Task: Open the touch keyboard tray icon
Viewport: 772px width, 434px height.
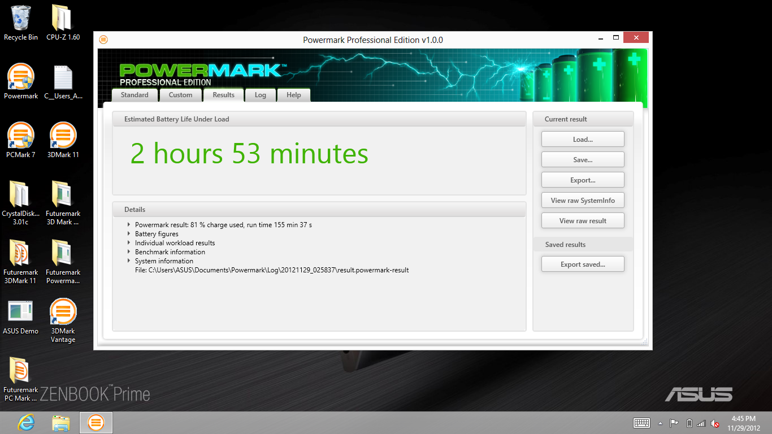Action: (641, 423)
